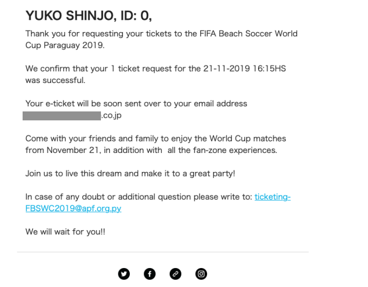Click the text 'was successful.'
The width and height of the screenshot is (368, 287).
tap(55, 80)
